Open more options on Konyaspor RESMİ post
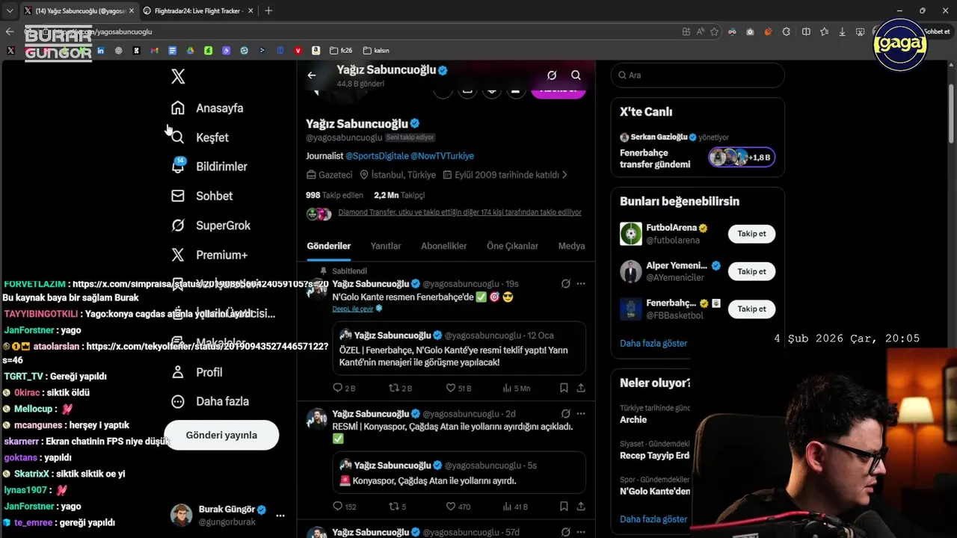 (x=581, y=414)
